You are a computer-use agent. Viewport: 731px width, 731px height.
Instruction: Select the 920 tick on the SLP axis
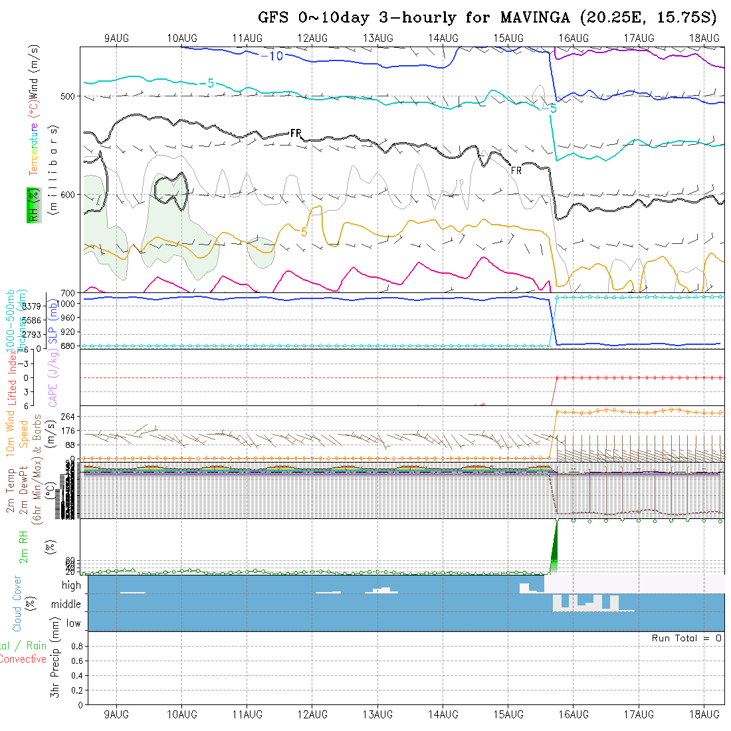pyautogui.click(x=68, y=332)
